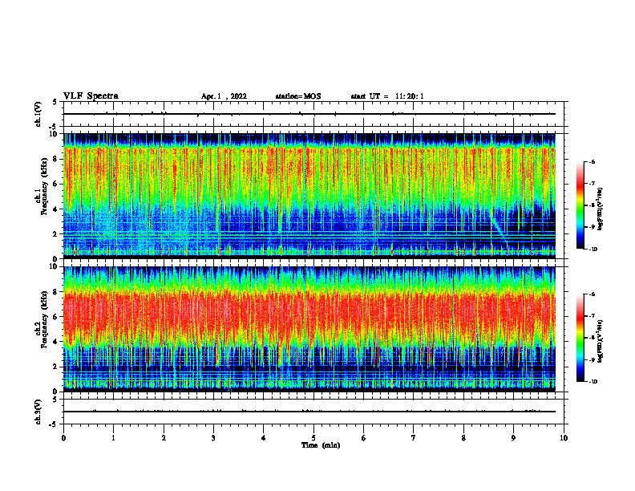Click the '-6' value on ch.1 color bar
Screen dimensions: 635x491
pyautogui.click(x=592, y=161)
